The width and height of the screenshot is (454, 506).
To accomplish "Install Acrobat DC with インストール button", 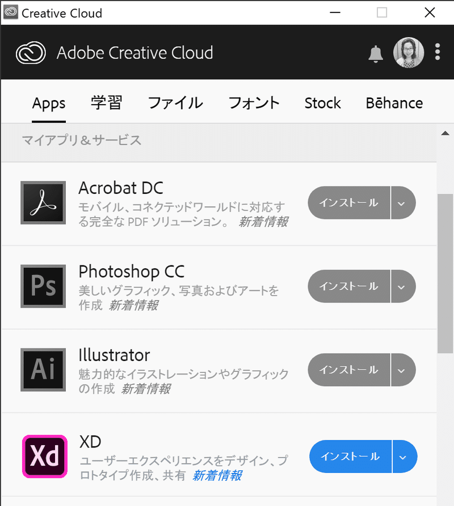I will click(349, 202).
